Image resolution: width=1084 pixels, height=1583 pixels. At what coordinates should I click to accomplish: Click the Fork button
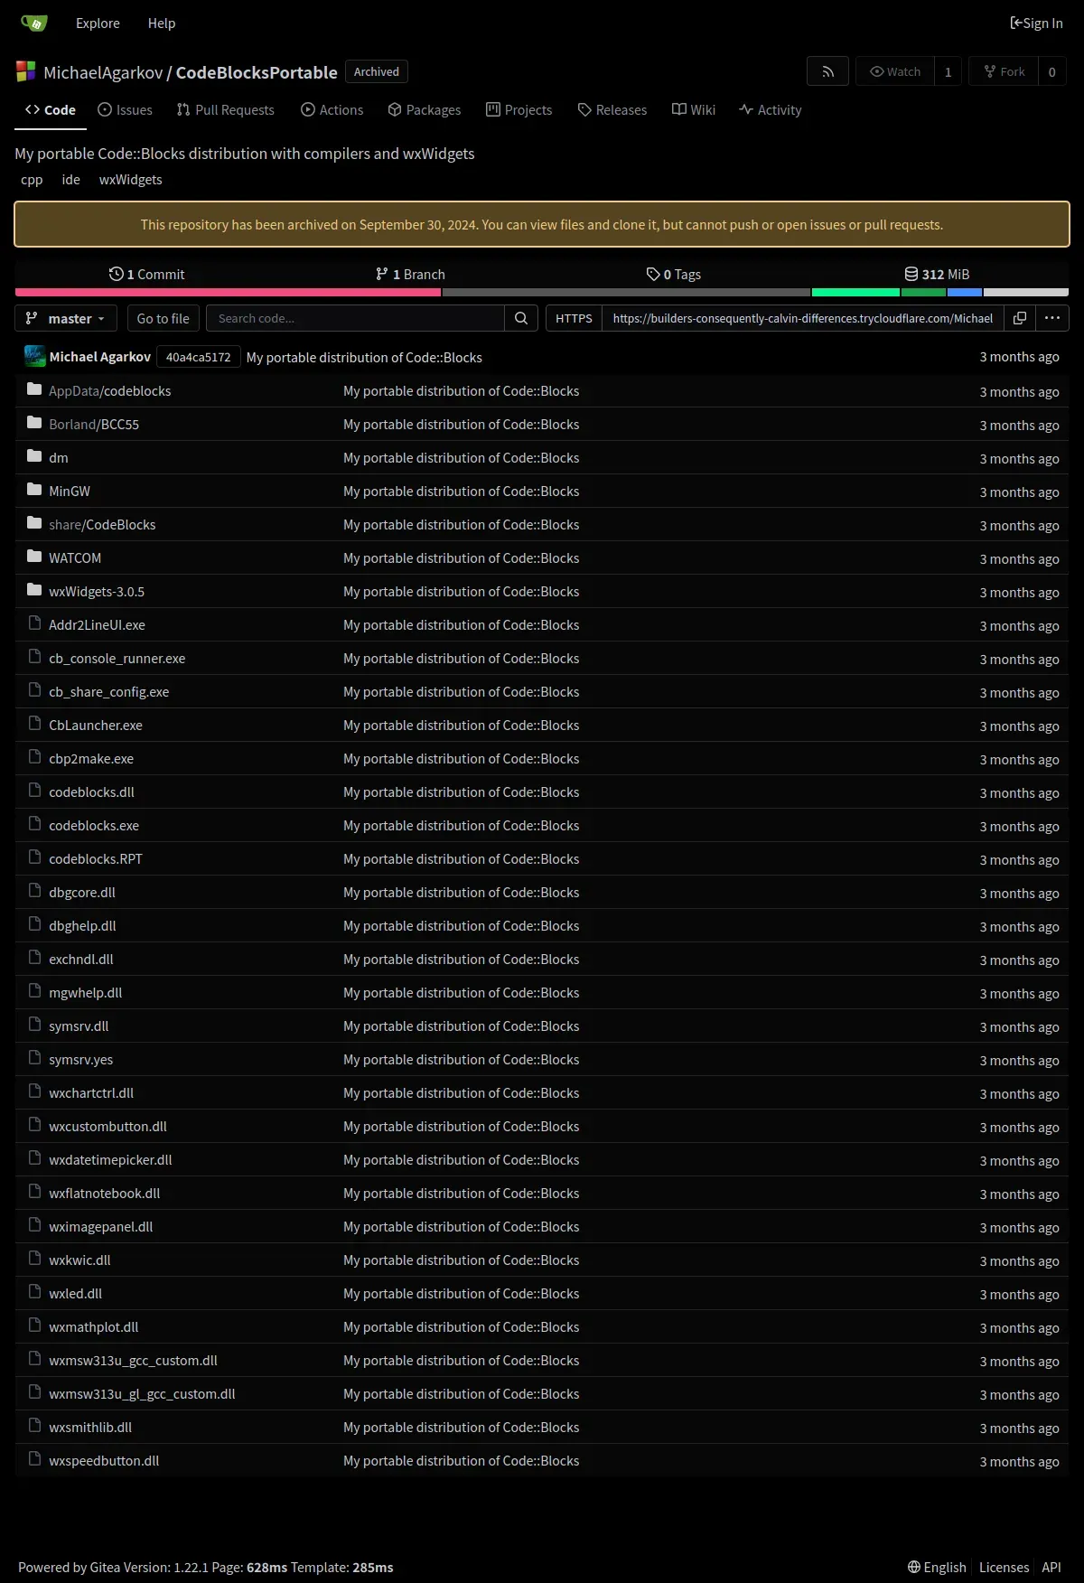point(1004,71)
